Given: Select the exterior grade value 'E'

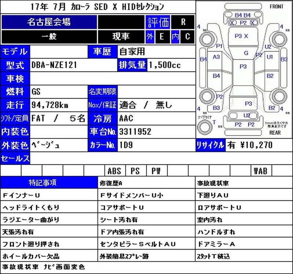Looking at the screenshot, I should point(162,36).
